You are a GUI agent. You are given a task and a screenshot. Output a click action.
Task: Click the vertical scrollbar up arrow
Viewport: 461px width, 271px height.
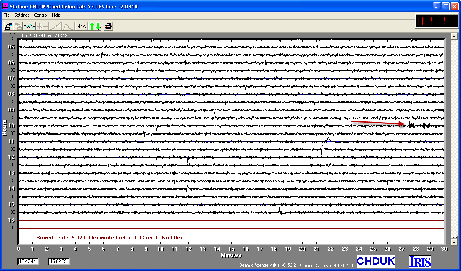[x=454, y=37]
